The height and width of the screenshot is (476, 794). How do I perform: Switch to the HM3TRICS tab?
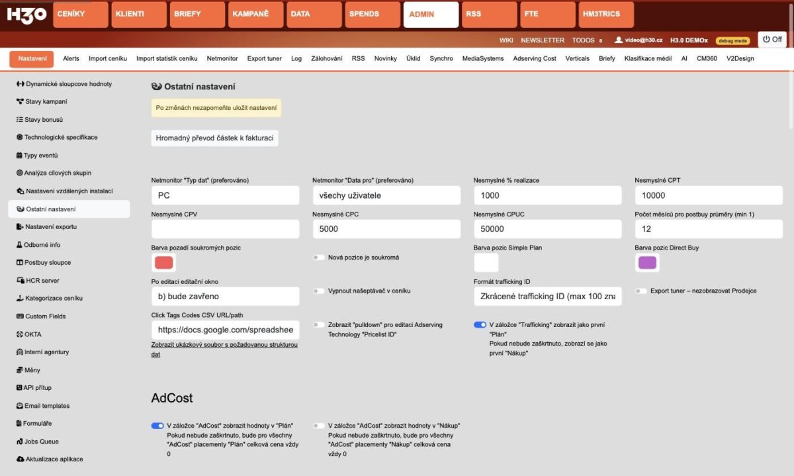coord(606,15)
